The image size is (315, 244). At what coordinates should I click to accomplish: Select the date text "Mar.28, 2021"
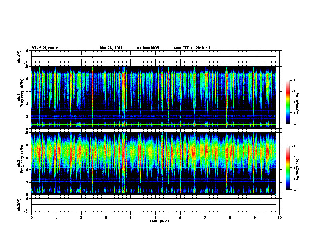pyautogui.click(x=111, y=48)
